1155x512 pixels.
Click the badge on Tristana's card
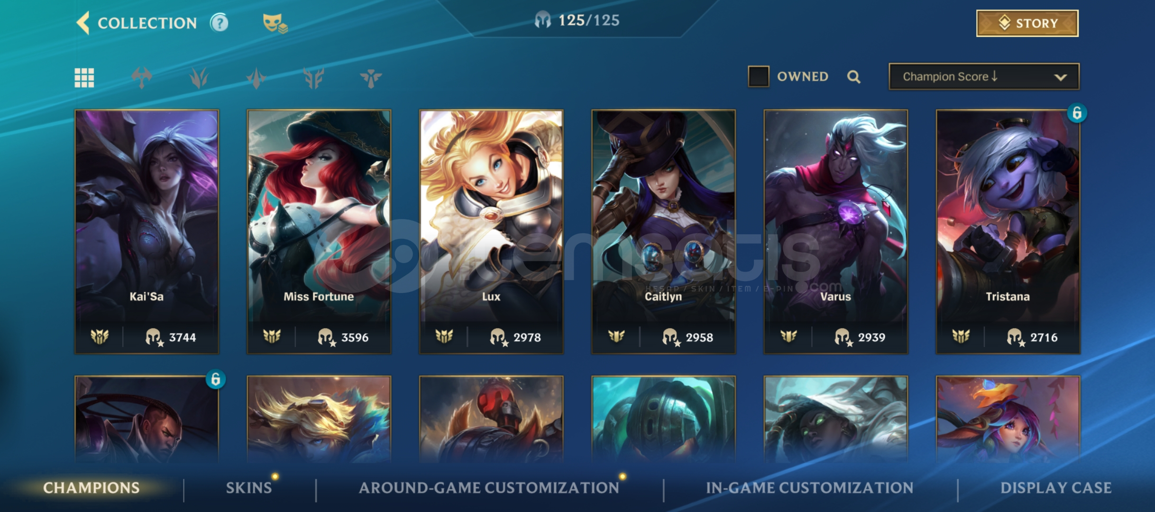pyautogui.click(x=1077, y=113)
